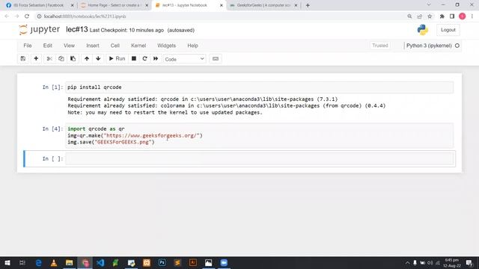The image size is (479, 269).
Task: Restart the kernel circular arrow icon
Action: (144, 58)
